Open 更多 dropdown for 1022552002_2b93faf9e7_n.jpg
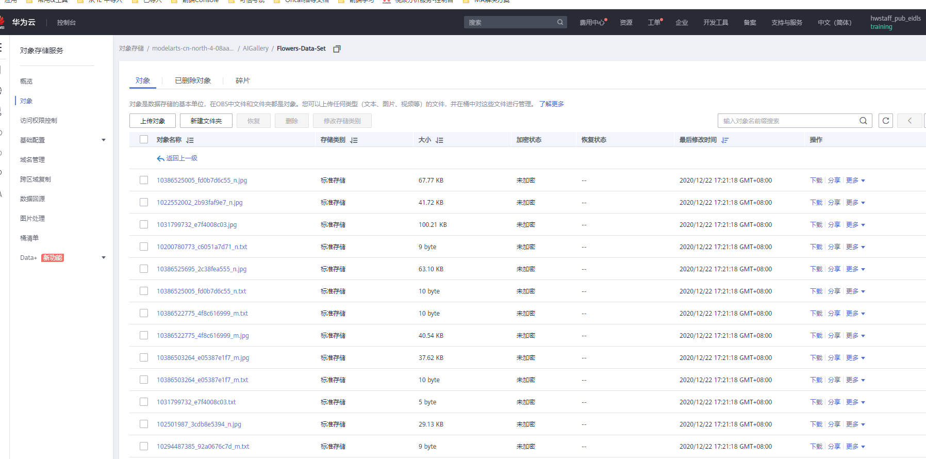This screenshot has height=459, width=926. (x=855, y=203)
